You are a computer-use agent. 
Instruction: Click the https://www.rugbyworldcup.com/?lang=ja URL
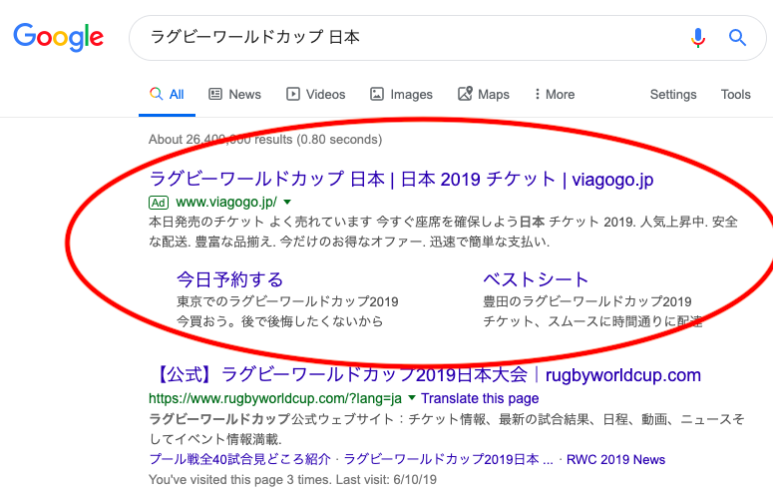275,398
